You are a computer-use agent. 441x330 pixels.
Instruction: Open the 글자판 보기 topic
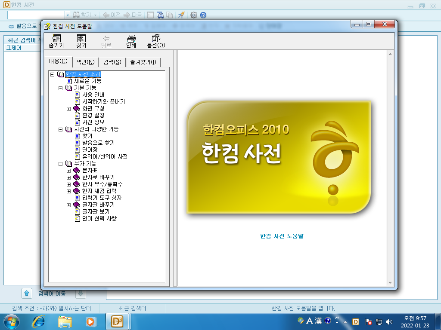pos(96,211)
